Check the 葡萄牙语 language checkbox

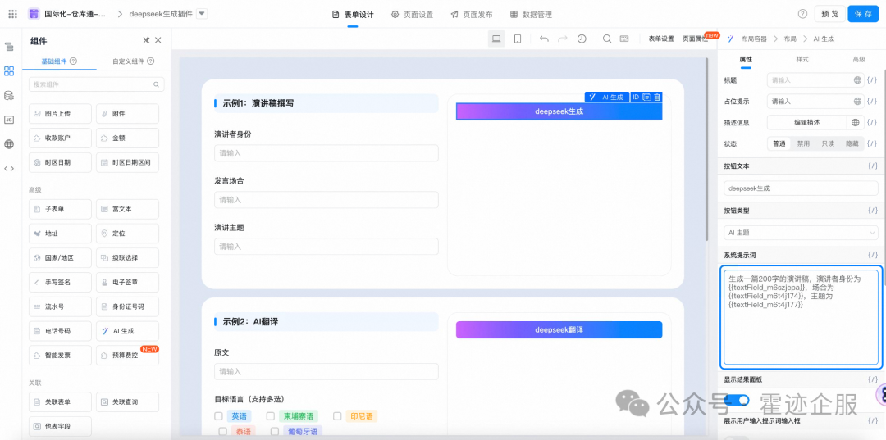point(275,432)
